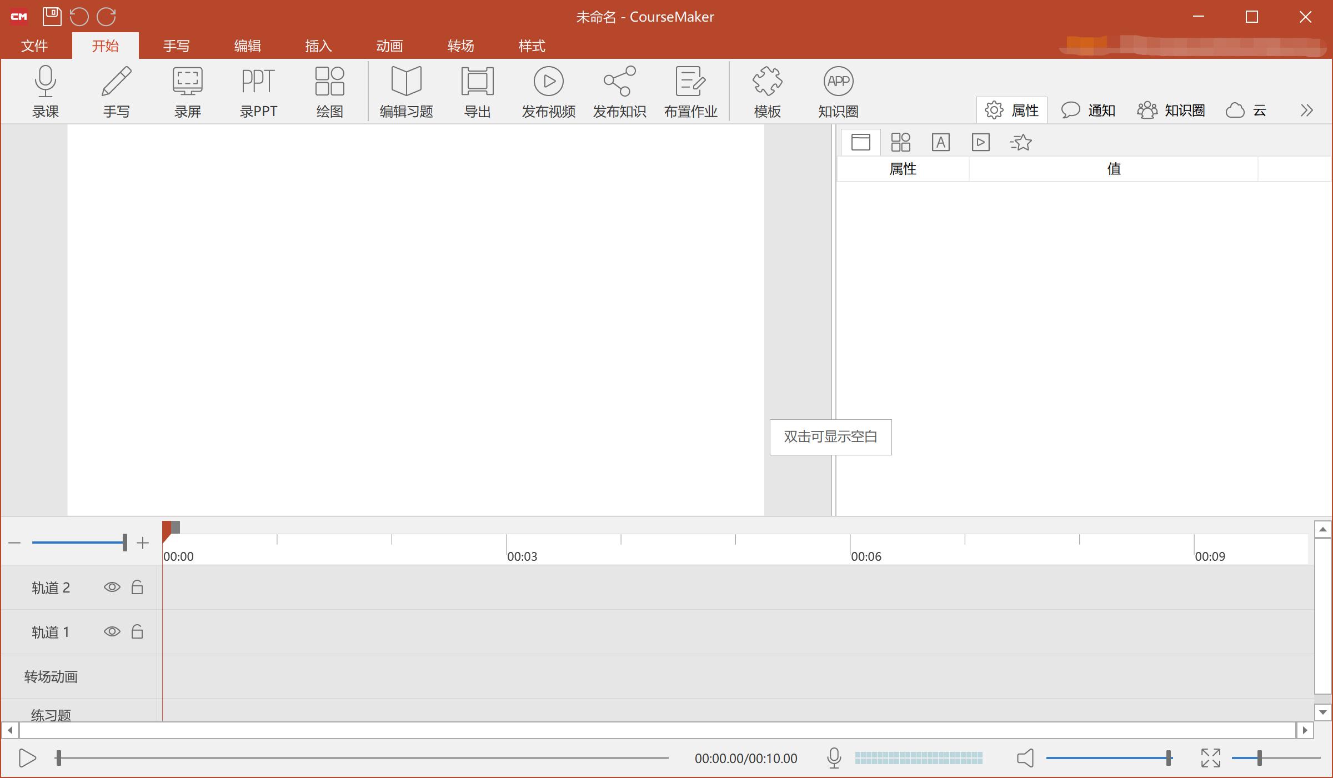Viewport: 1333px width, 778px height.
Task: Open the 模板 template puzzle icon
Action: click(x=767, y=82)
